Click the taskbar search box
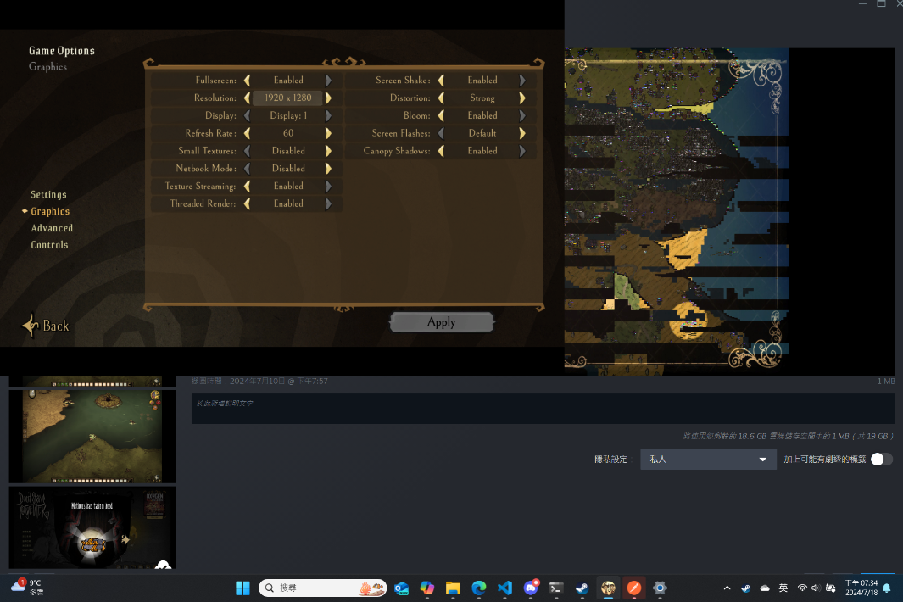Viewport: 903px width, 602px height. click(x=323, y=588)
